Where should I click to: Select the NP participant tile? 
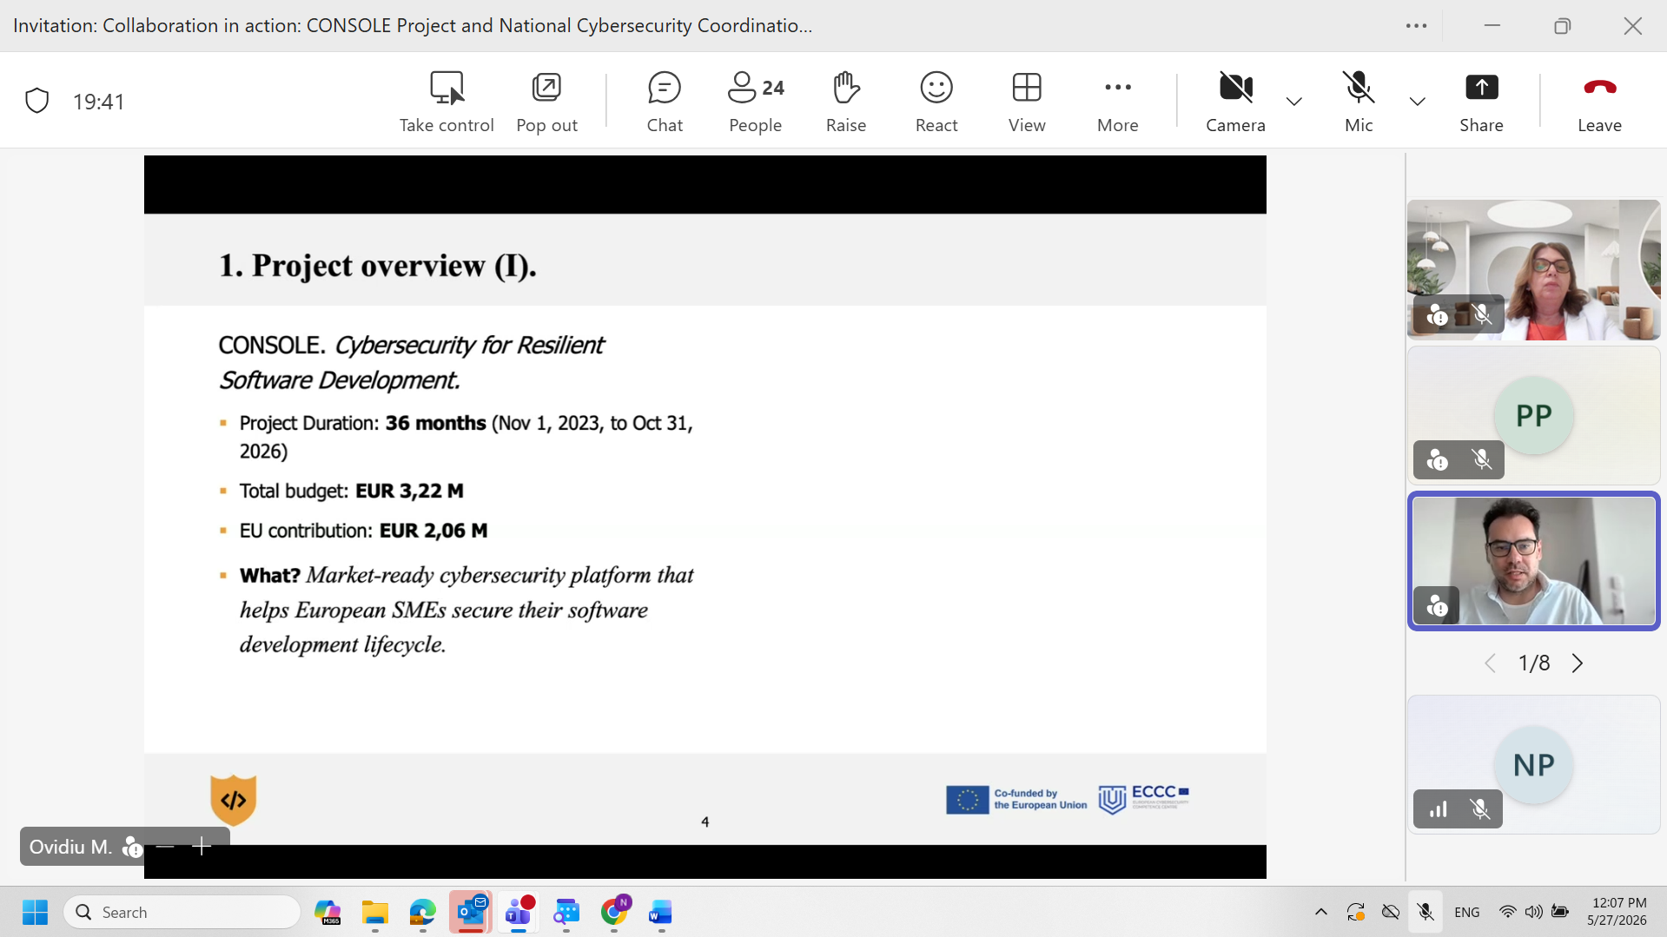point(1533,765)
